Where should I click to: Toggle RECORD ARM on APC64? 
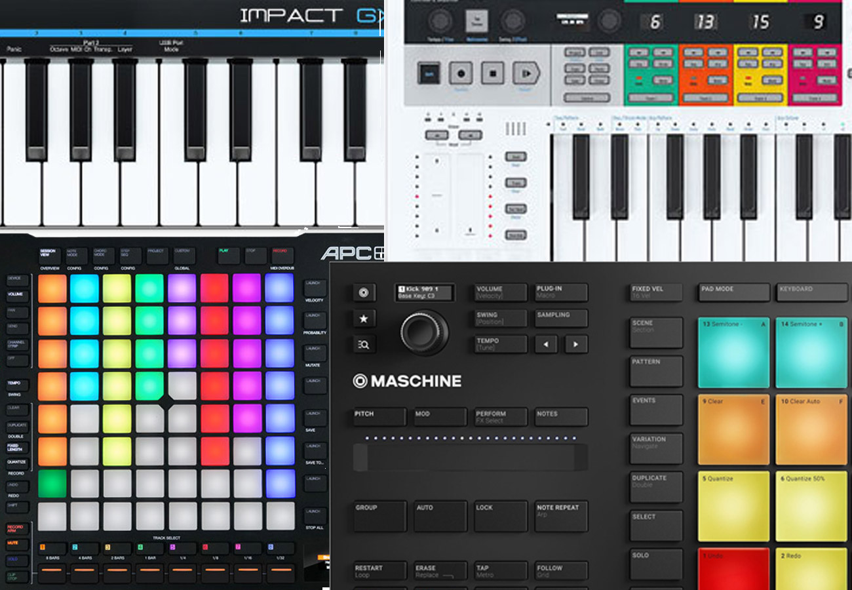16,528
